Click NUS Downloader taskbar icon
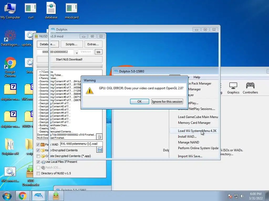This screenshot has width=269, height=201. [x=56, y=196]
